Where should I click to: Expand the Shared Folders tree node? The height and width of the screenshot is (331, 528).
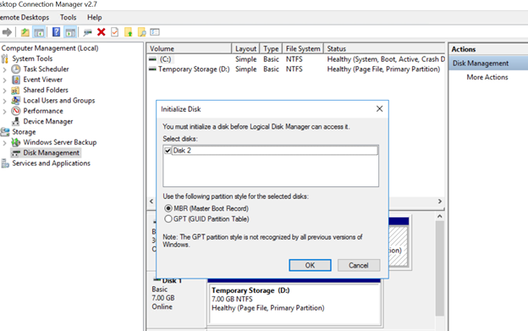tap(4, 91)
